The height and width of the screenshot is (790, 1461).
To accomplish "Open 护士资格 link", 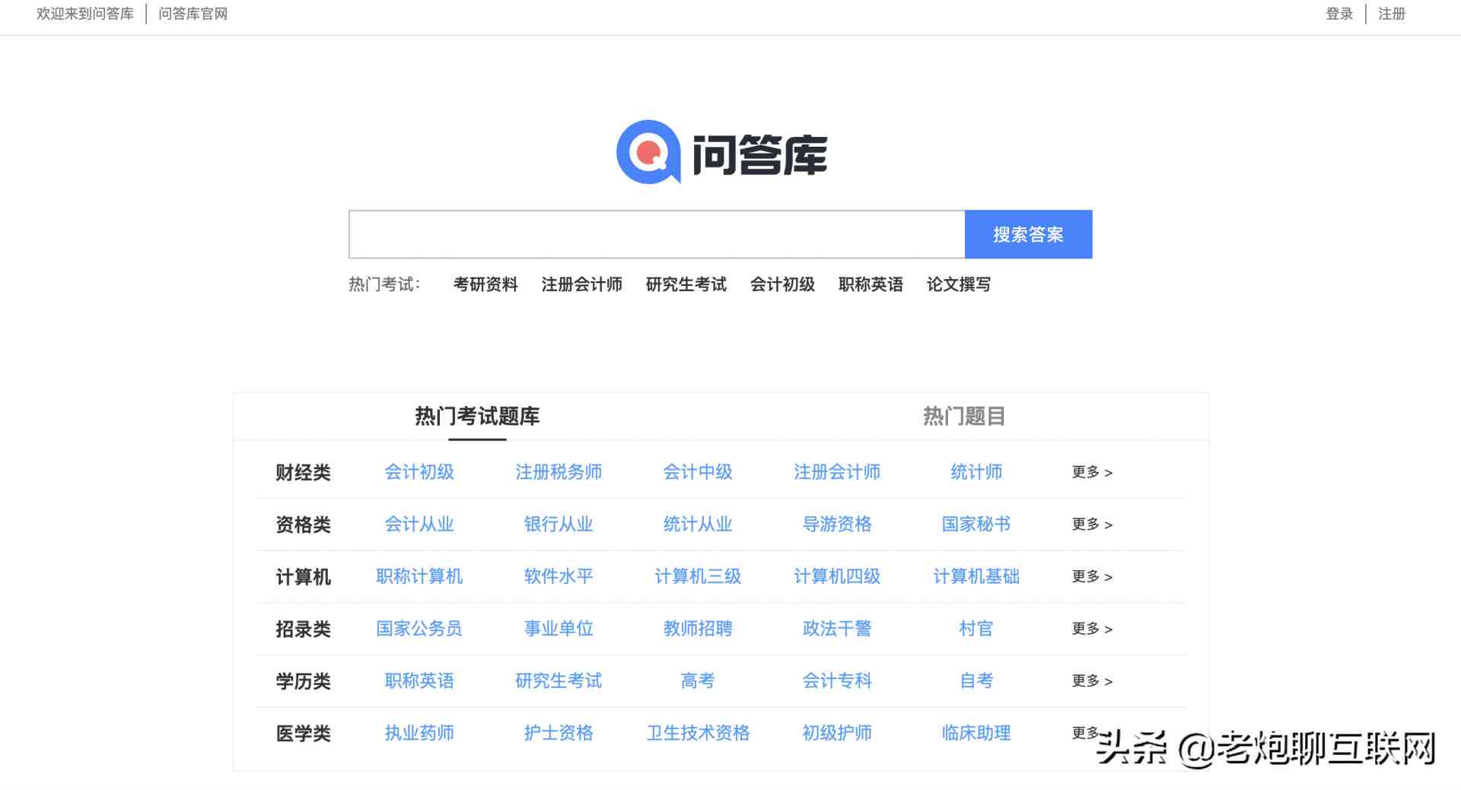I will (x=559, y=733).
